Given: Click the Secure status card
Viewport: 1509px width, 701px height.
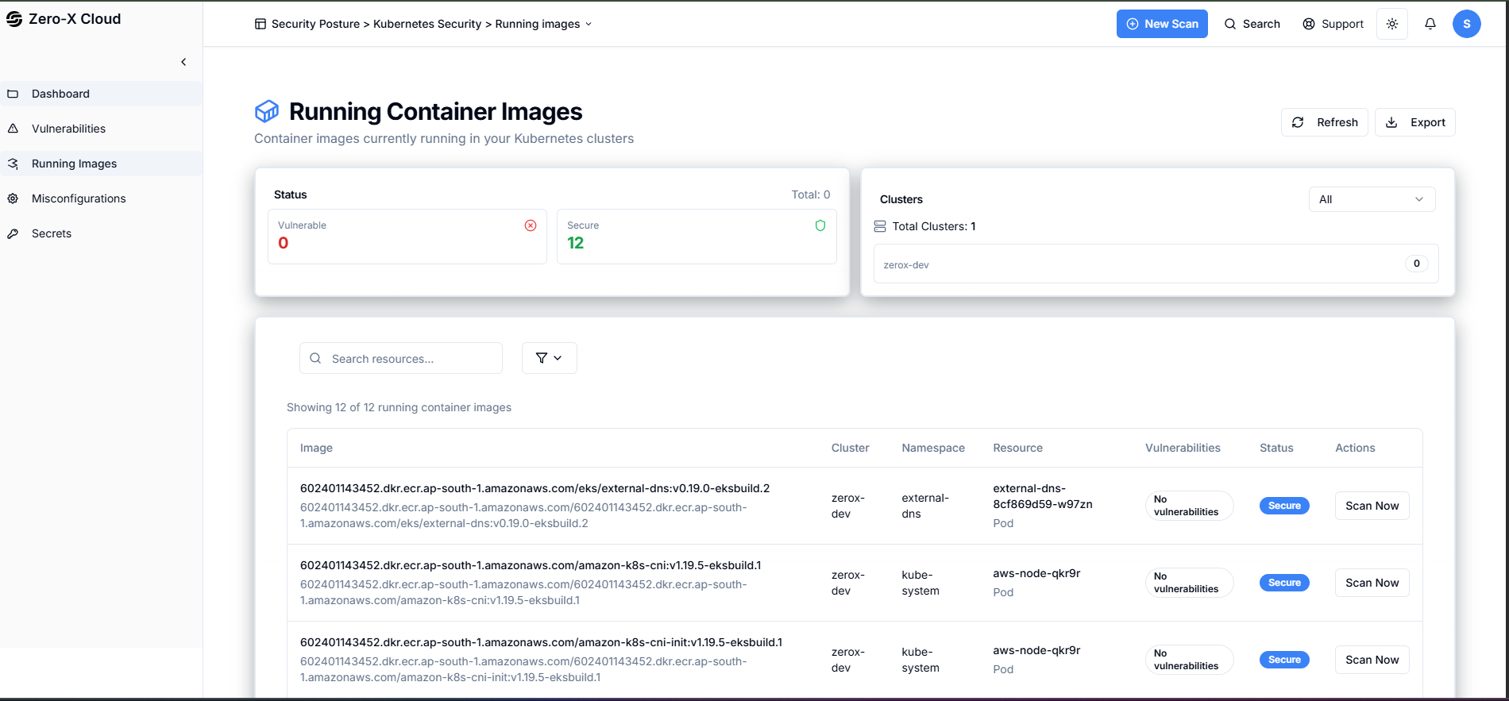Looking at the screenshot, I should pos(697,237).
